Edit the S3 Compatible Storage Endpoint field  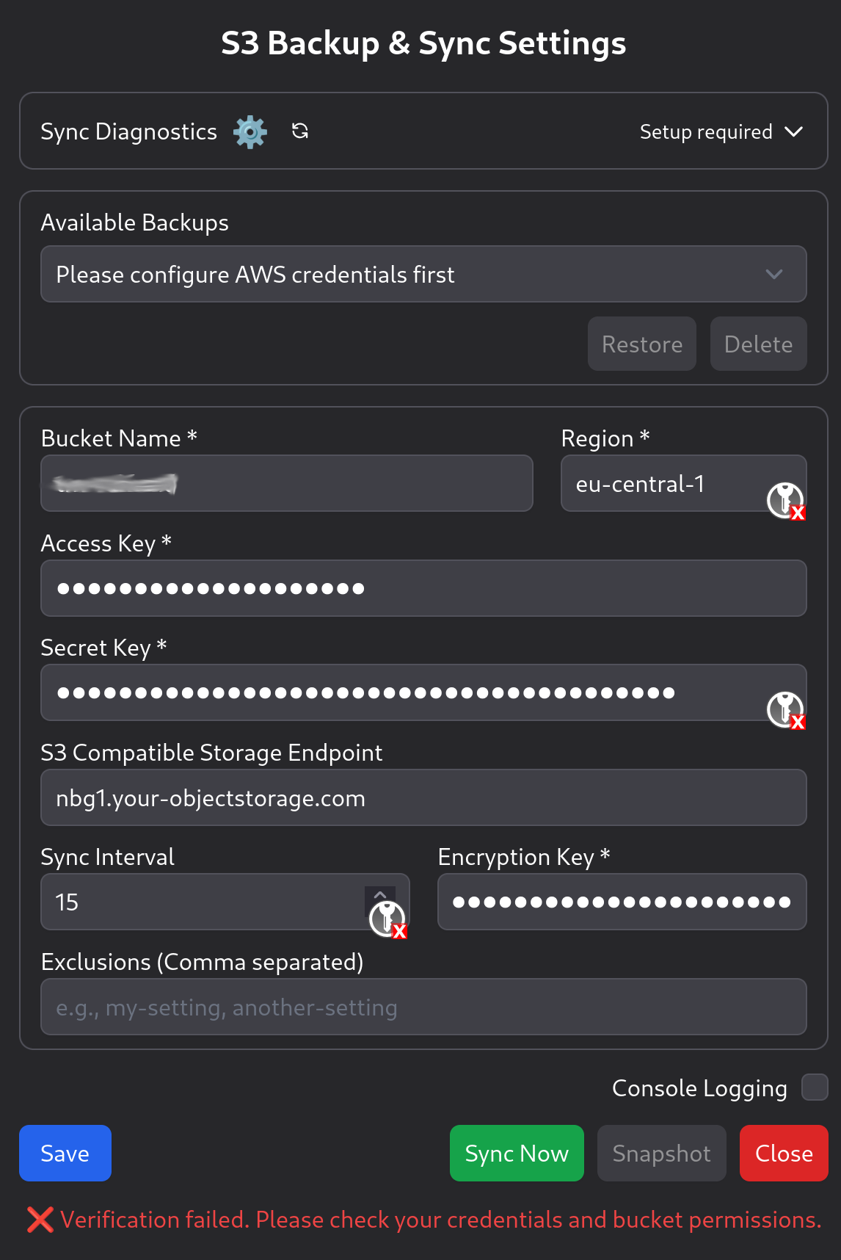(423, 798)
